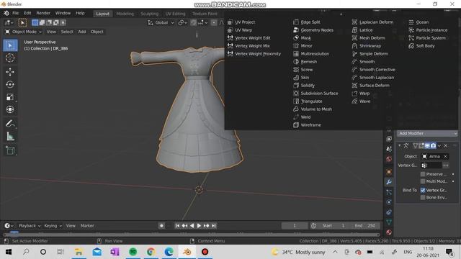The height and width of the screenshot is (259, 461).
Task: Open the timeline Marker menu
Action: point(87,226)
